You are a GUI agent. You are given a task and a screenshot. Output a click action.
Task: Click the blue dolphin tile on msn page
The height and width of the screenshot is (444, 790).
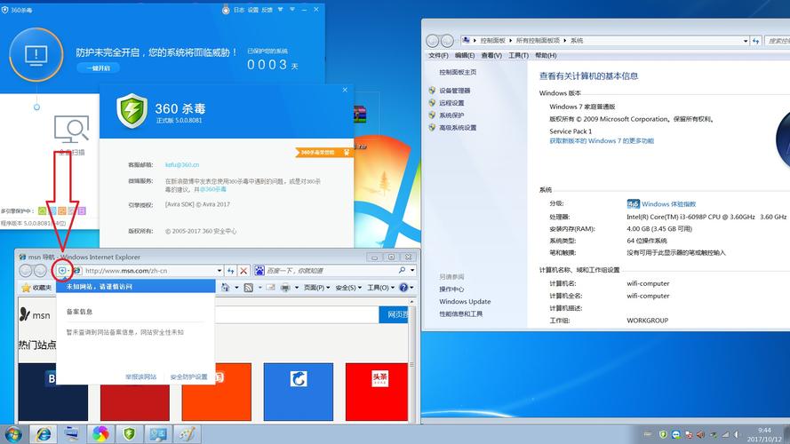pos(299,392)
